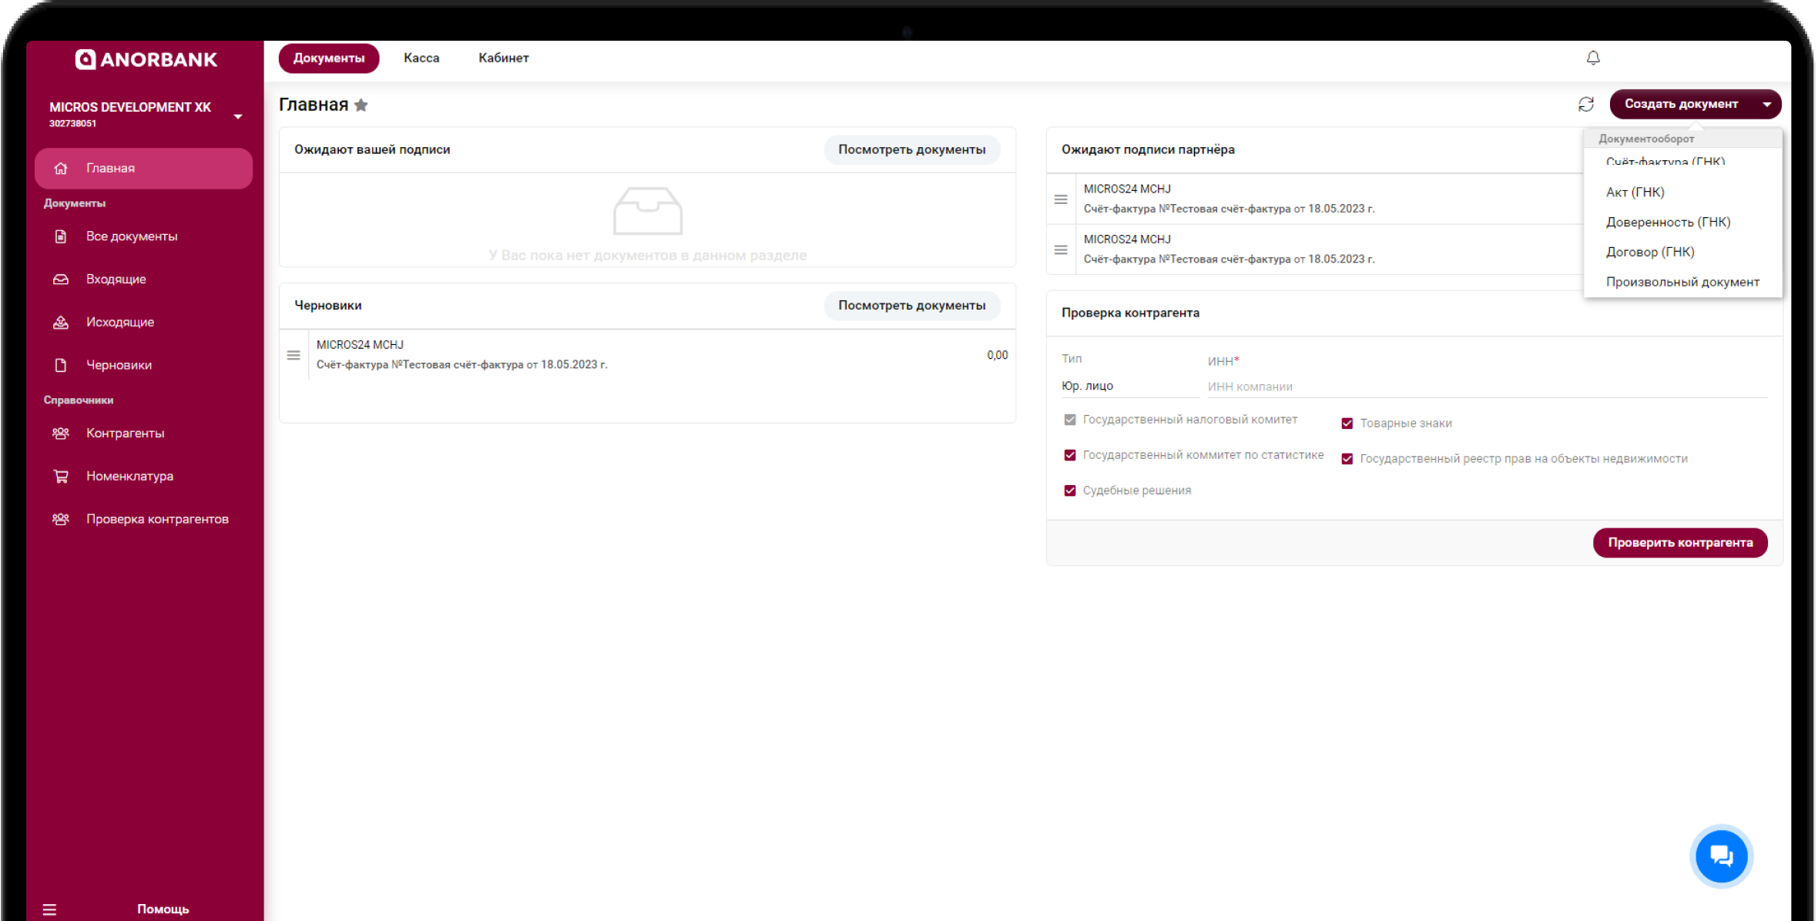Screen dimensions: 1818x921
Task: Open Помощь at the sidebar bottom
Action: pos(163,909)
